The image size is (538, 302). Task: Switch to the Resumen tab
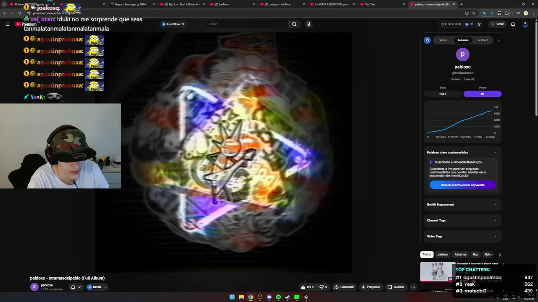coord(463,40)
